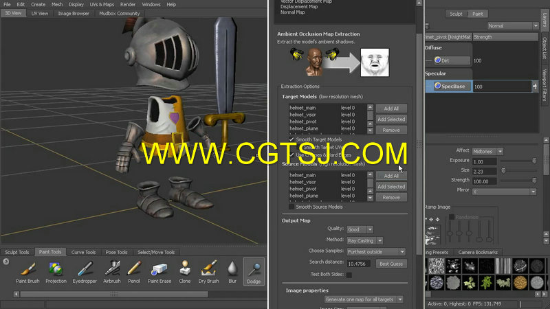550x309 pixels.
Task: Uncheck Smooth Target Models
Action: point(291,139)
